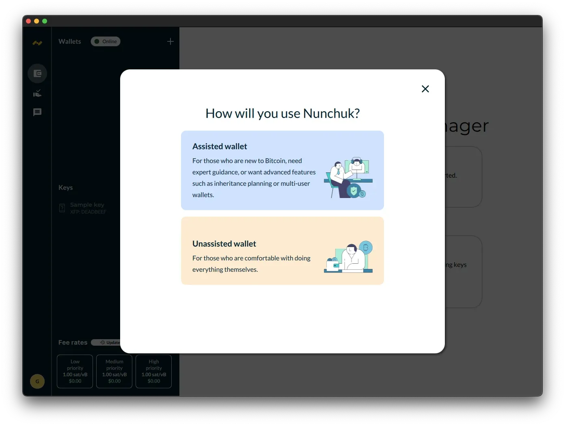Screen dimensions: 565x426
Task: Click the Assisted wallet illustration
Action: [x=348, y=177]
